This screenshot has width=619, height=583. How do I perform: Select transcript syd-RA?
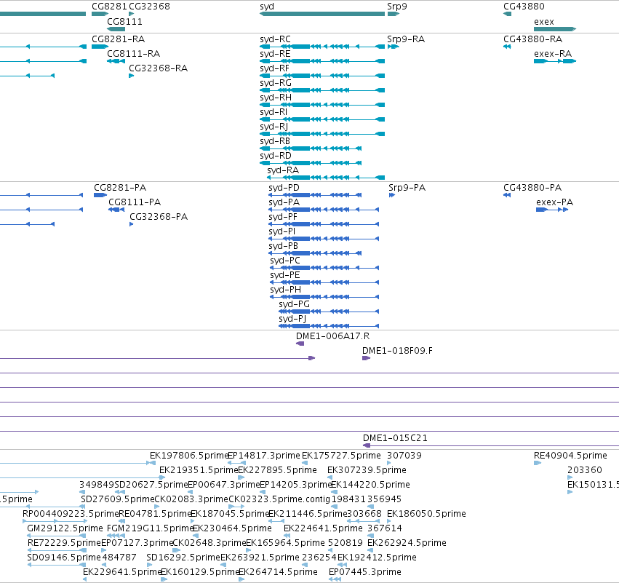(x=283, y=170)
